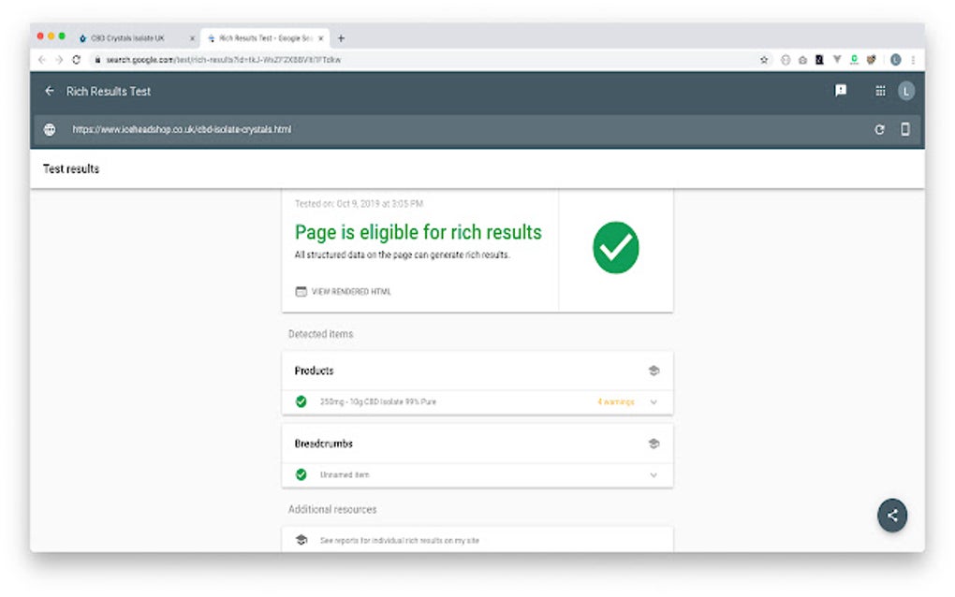Open the 4 warnings link

coord(616,401)
